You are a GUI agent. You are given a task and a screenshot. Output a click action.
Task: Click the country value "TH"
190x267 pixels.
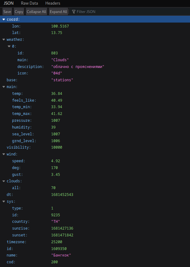click(56, 222)
